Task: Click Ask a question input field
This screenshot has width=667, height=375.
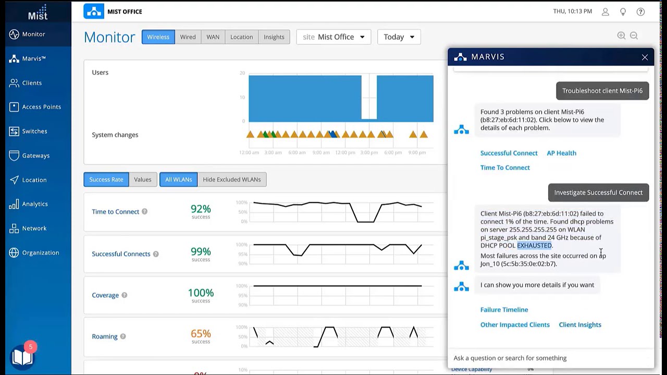Action: [x=551, y=358]
